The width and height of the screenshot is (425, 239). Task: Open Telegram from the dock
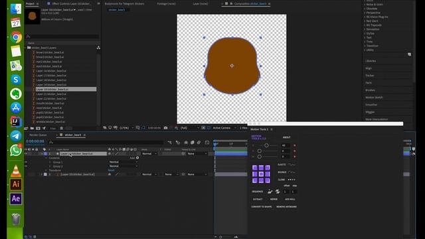click(x=16, y=136)
